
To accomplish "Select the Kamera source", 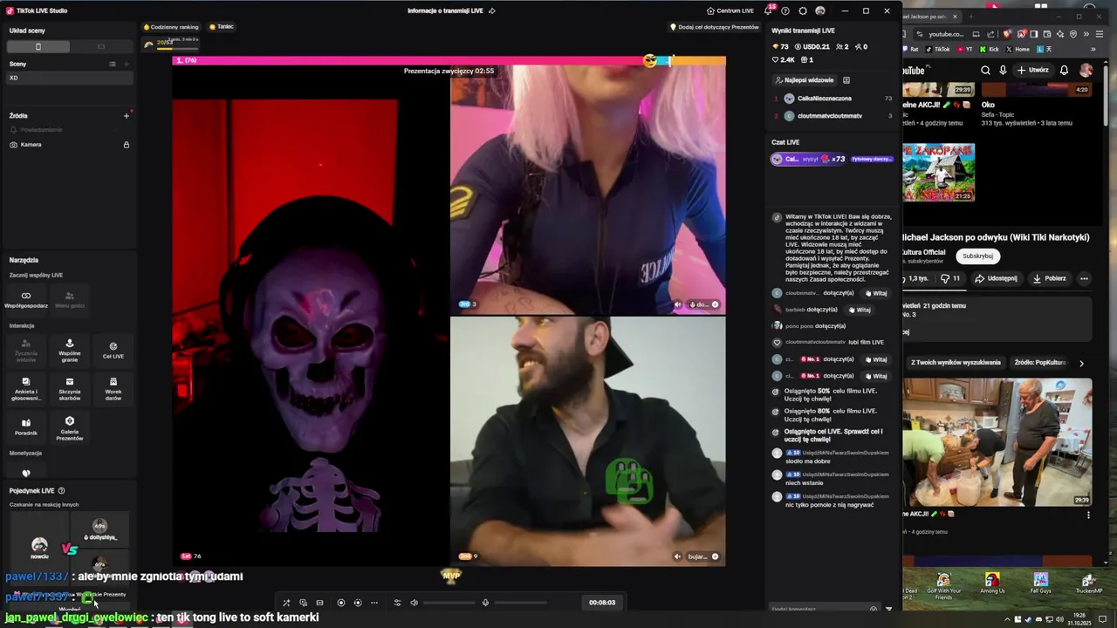I will [x=70, y=145].
